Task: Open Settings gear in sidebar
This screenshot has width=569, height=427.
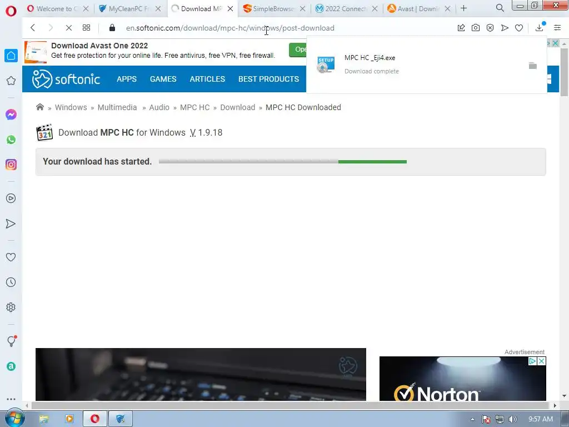Action: coord(11,307)
